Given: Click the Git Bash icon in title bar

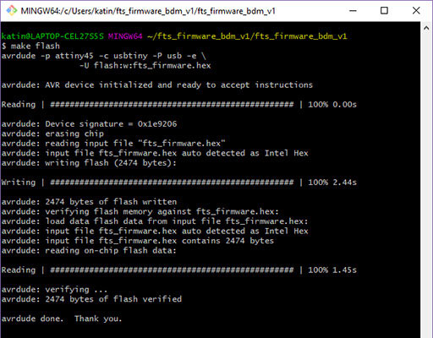Looking at the screenshot, I should click(x=12, y=11).
